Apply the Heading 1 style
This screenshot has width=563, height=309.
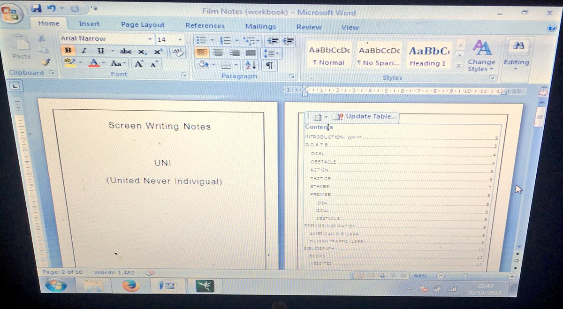click(428, 56)
